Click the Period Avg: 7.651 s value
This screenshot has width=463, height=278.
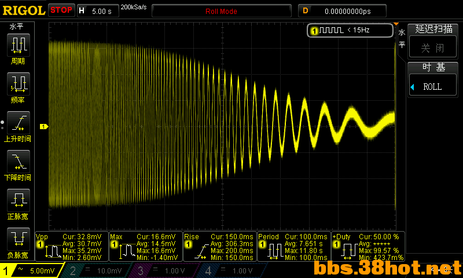(x=304, y=244)
